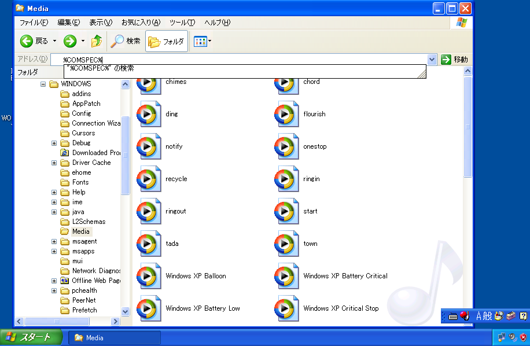Select the tada sound file icon
Screen dimensions: 530x346
148,244
